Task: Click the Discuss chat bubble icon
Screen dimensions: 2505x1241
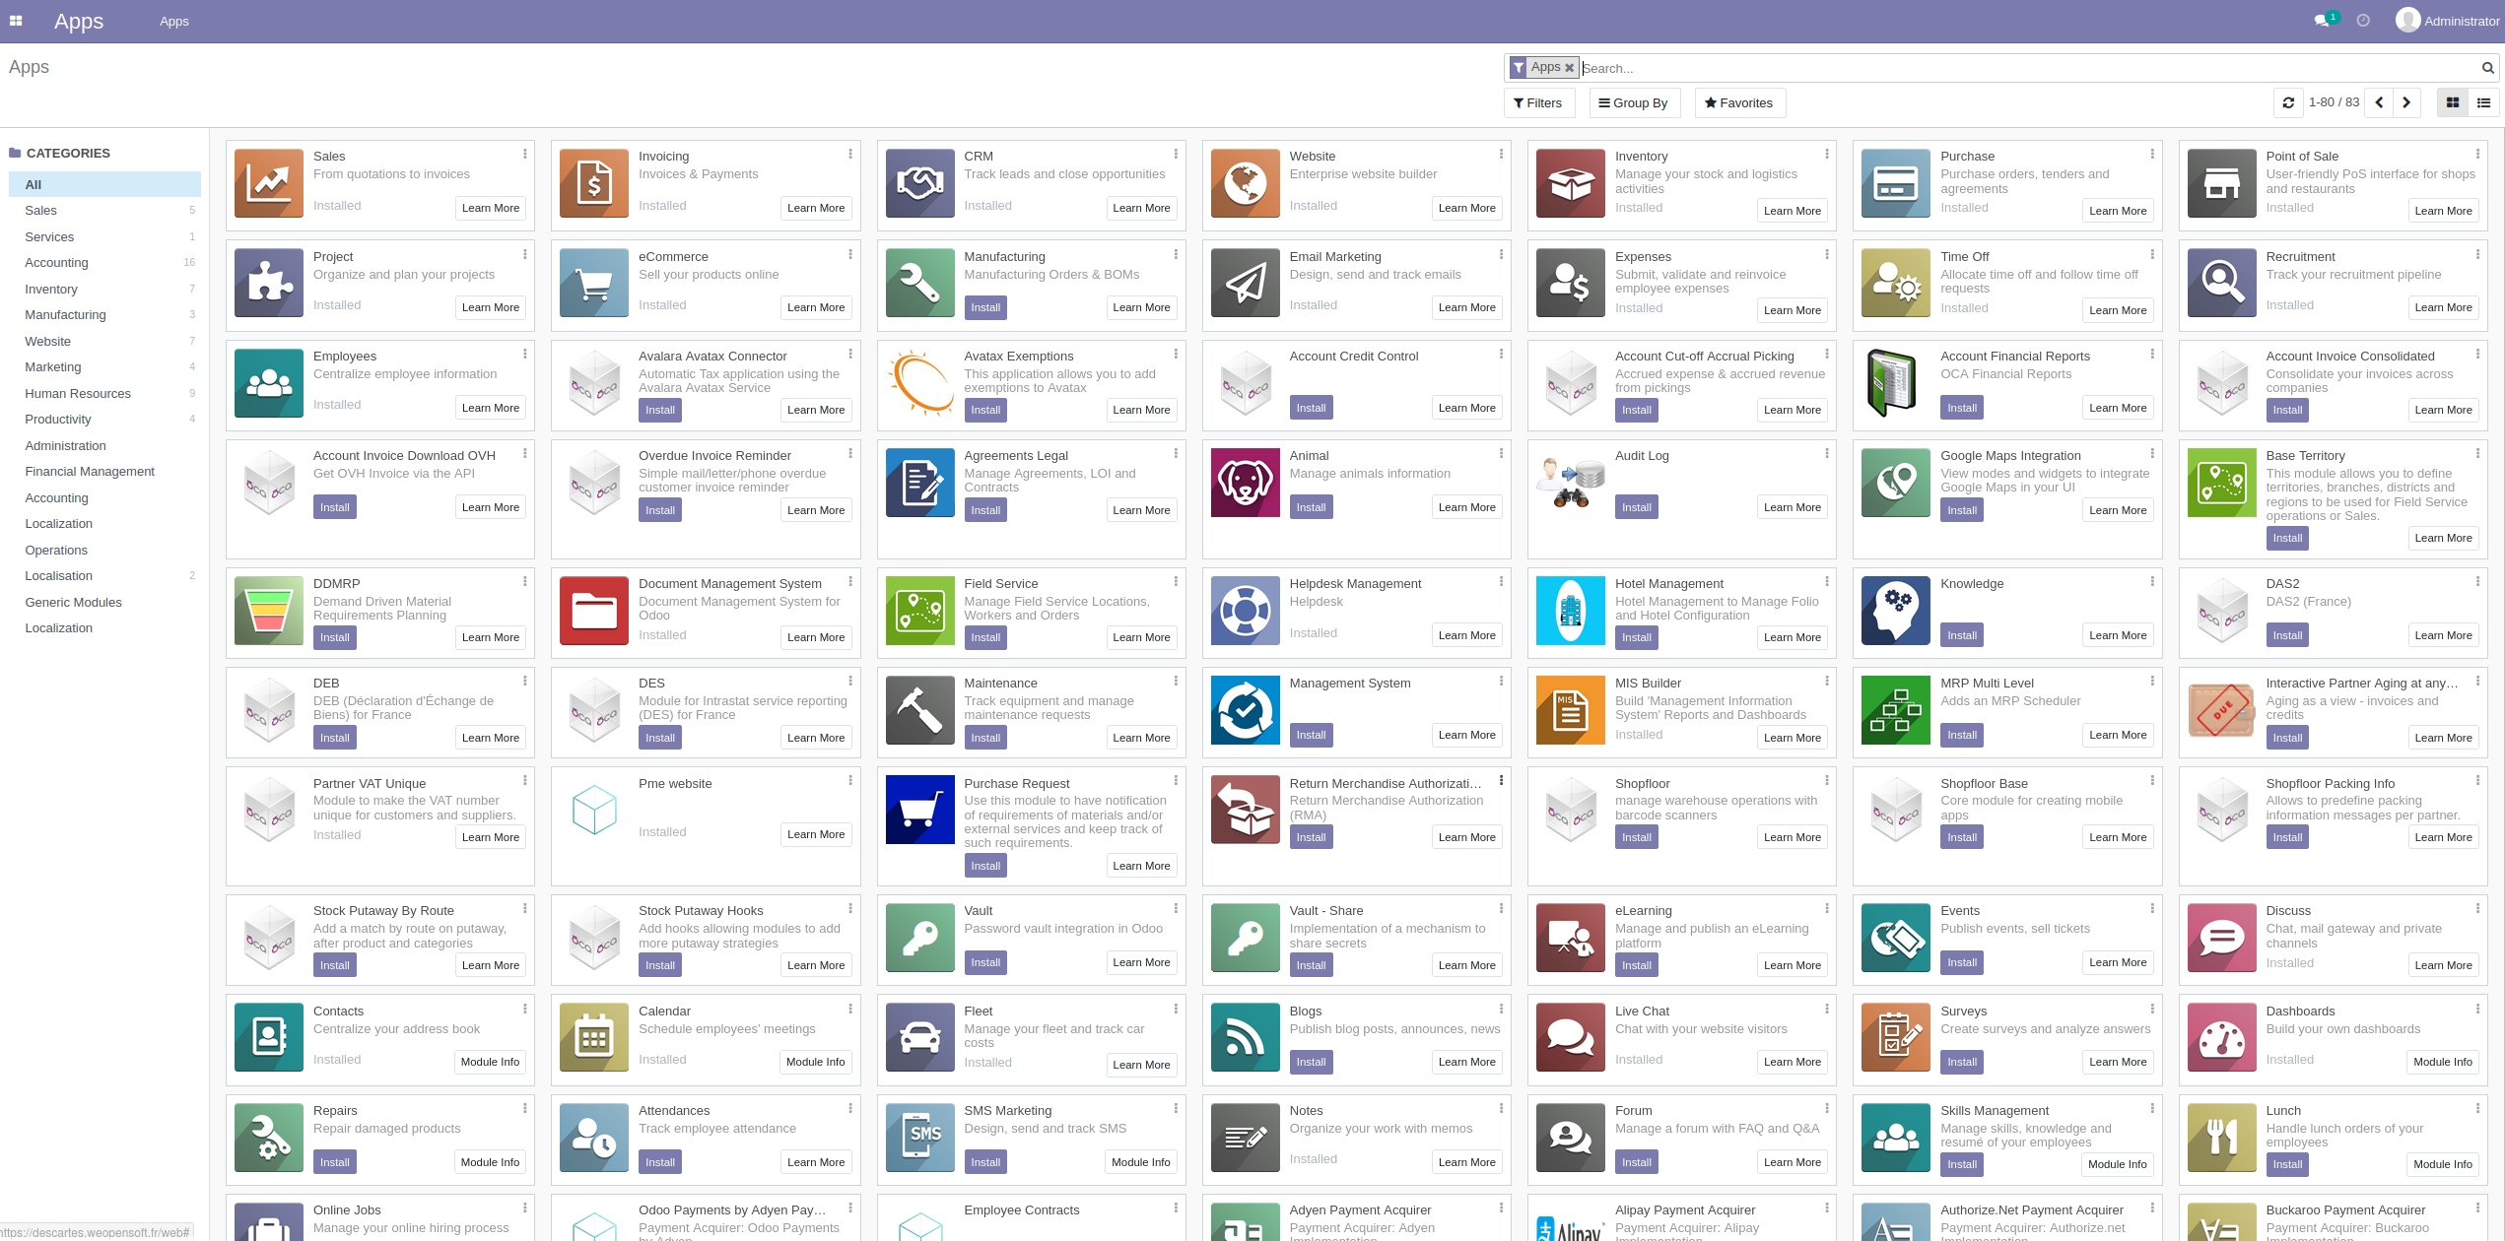Action: 2222,938
